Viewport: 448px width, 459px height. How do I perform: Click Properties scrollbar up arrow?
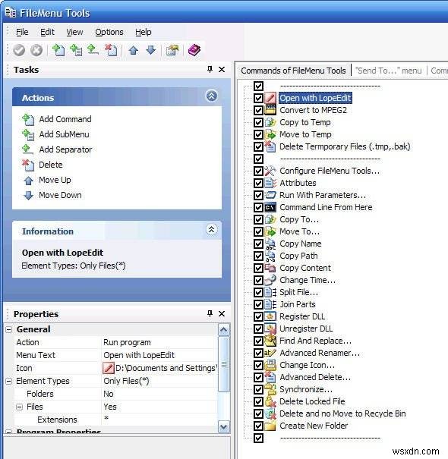click(x=224, y=330)
